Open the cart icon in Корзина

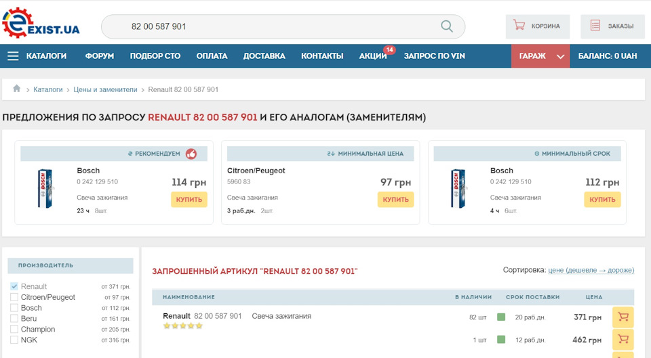[519, 25]
